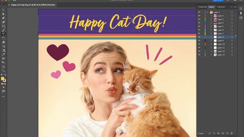
Task: Select the Rotate tool
Action: tap(3, 38)
